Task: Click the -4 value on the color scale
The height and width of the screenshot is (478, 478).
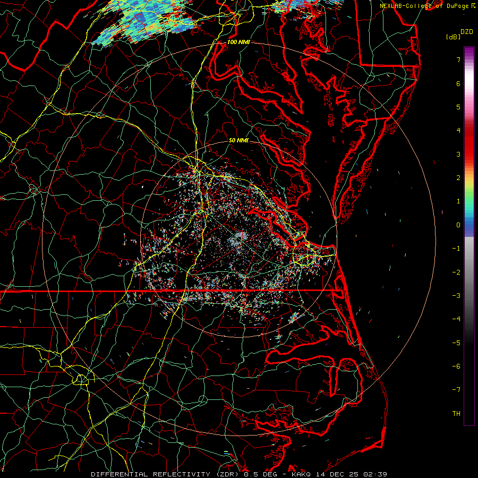Action: tap(456, 319)
